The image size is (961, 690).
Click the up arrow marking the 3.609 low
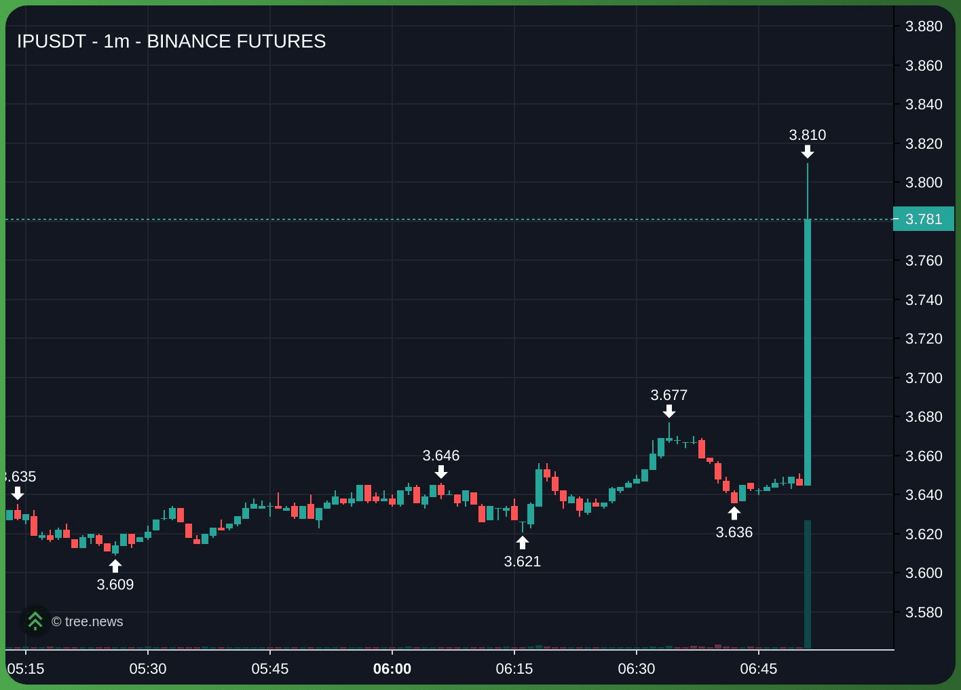coord(115,566)
